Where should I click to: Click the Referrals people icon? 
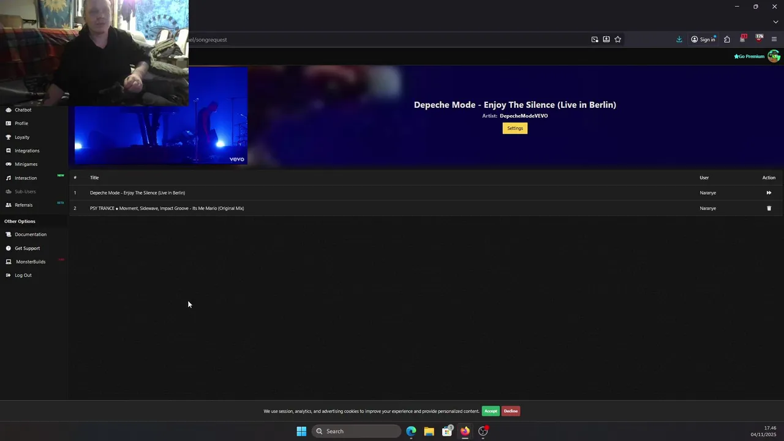point(9,205)
